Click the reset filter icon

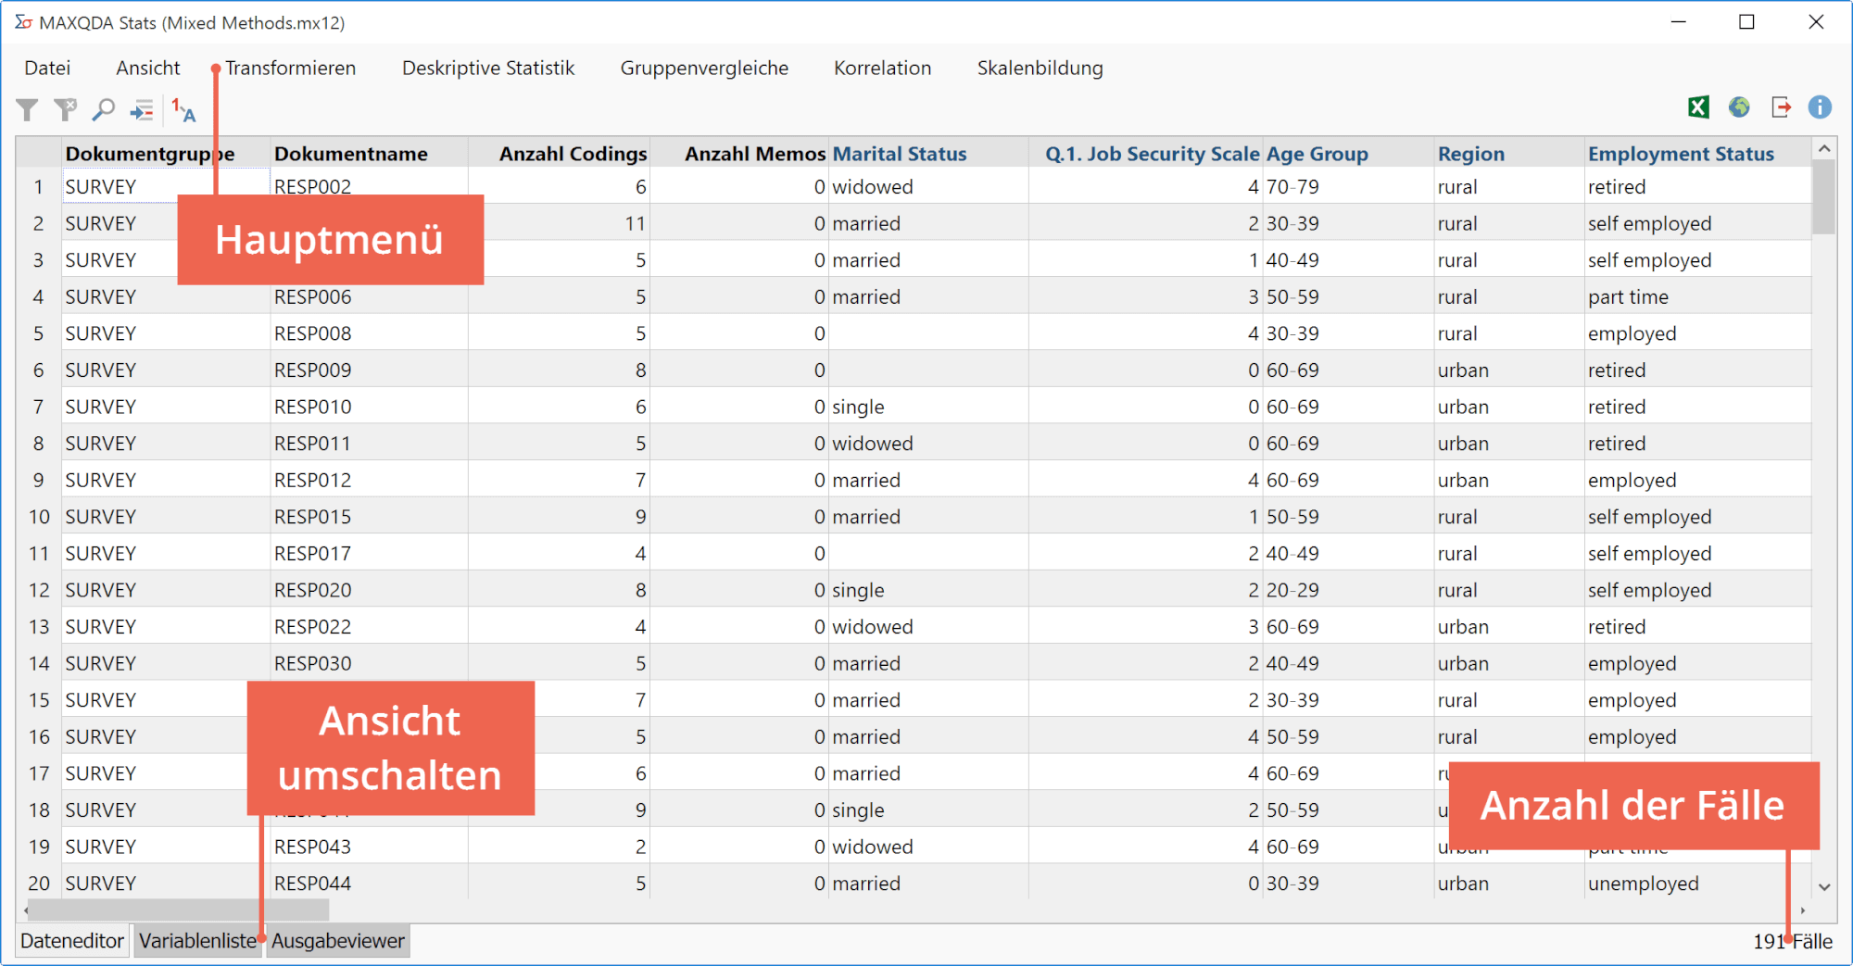click(x=65, y=110)
